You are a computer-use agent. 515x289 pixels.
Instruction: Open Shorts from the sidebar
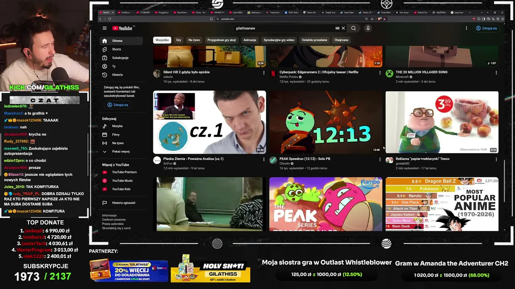point(121,49)
